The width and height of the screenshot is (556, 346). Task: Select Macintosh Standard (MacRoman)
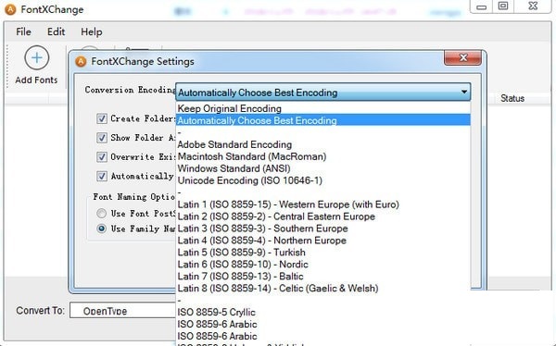(x=323, y=156)
